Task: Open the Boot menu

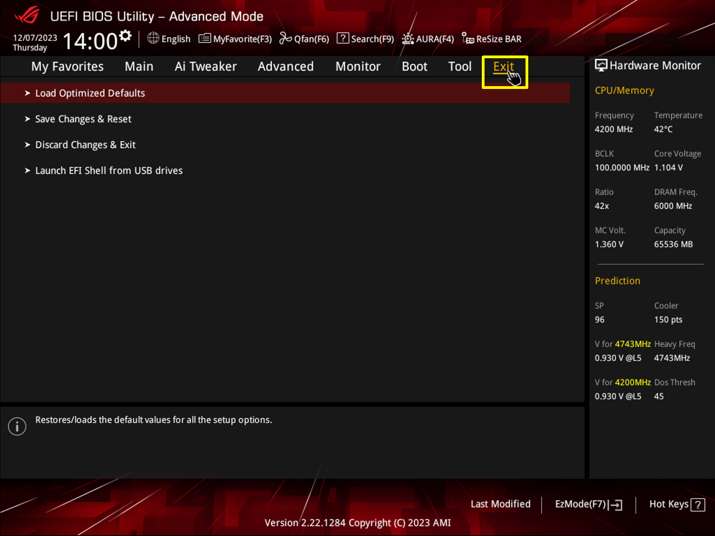Action: (414, 66)
